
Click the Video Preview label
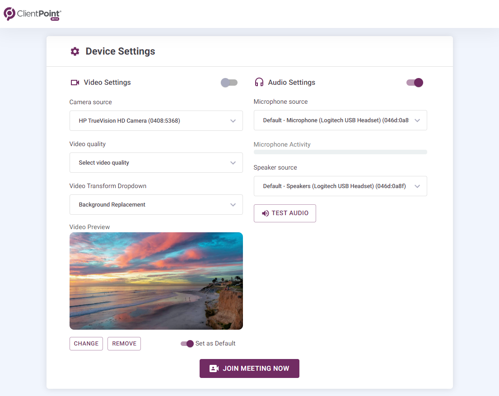click(89, 227)
